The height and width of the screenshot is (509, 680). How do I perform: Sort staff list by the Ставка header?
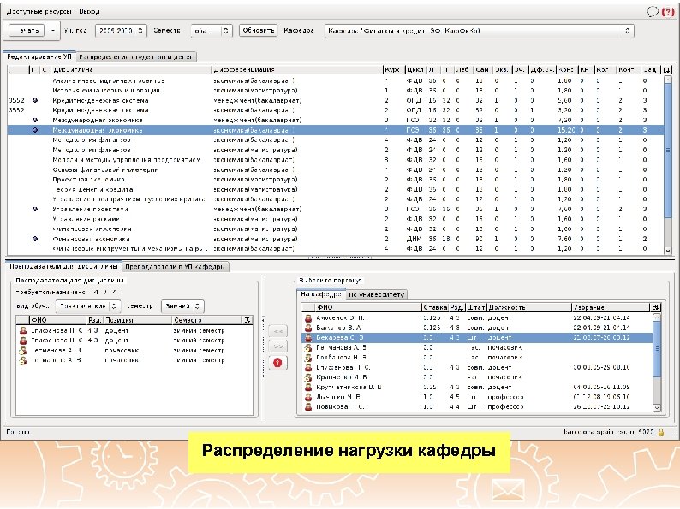(435, 307)
